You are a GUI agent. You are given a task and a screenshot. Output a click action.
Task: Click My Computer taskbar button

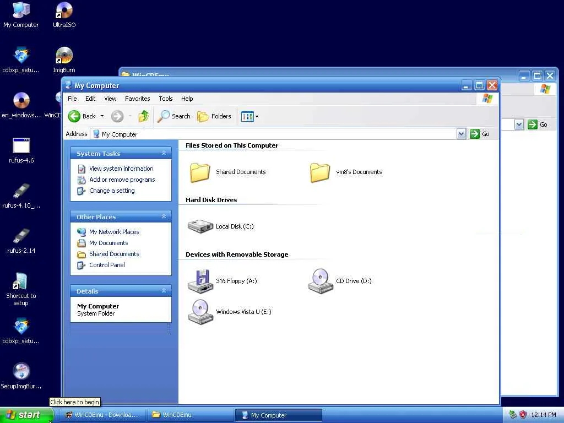278,415
